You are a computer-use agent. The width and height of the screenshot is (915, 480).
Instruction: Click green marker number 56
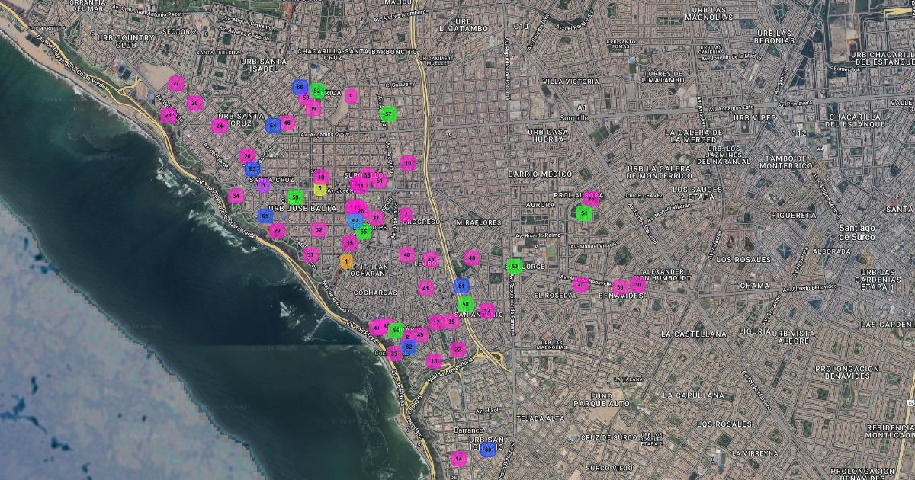pyautogui.click(x=396, y=330)
